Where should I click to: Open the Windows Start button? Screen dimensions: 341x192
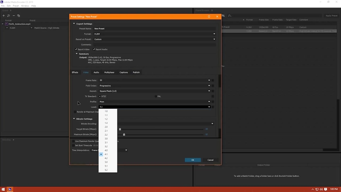coord(3,189)
